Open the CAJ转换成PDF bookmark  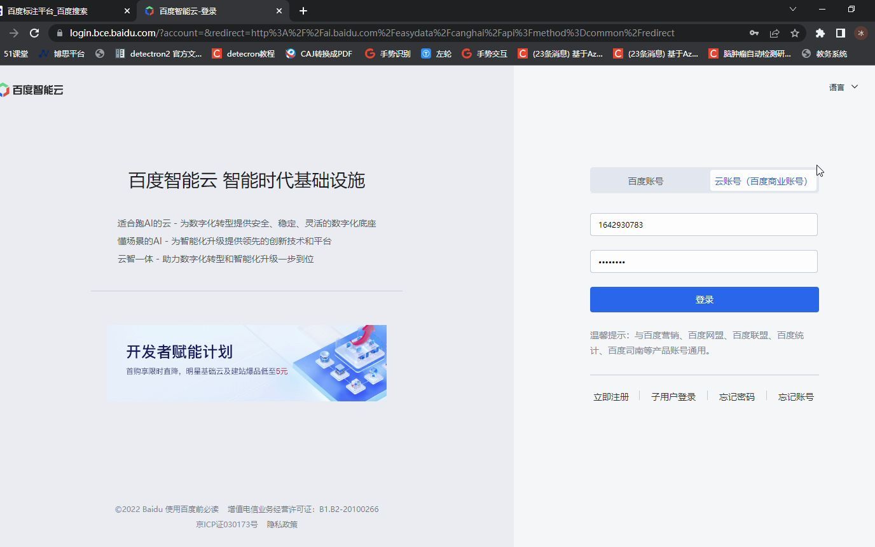(319, 54)
